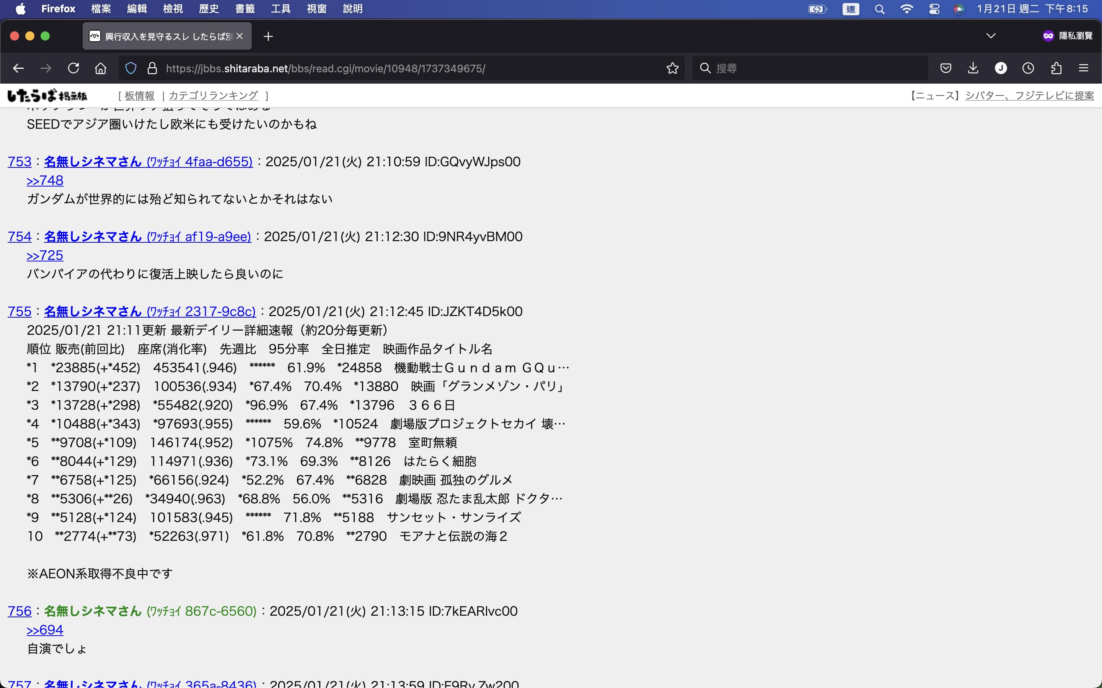This screenshot has height=688, width=1102.
Task: Click poster name on post 753
Action: (x=148, y=162)
